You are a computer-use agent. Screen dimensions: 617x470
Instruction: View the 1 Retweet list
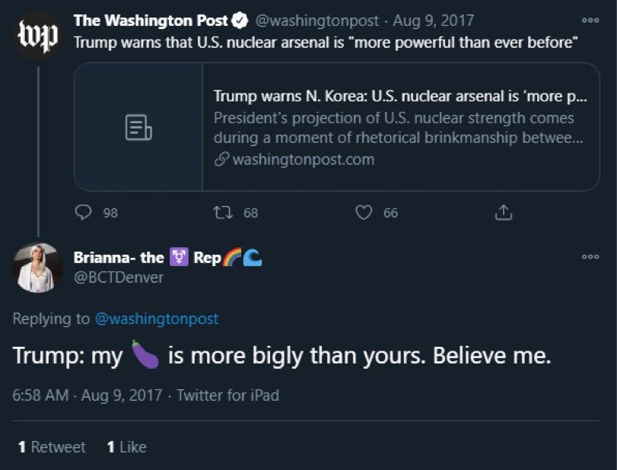tap(52, 447)
